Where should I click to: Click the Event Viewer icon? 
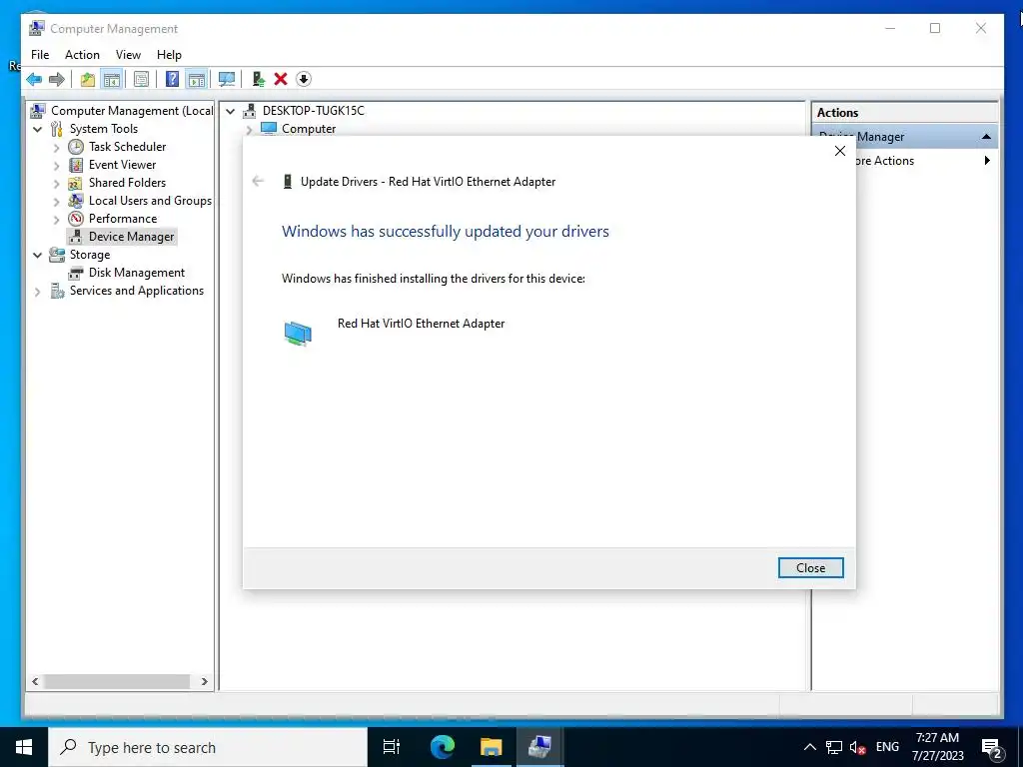(x=76, y=165)
